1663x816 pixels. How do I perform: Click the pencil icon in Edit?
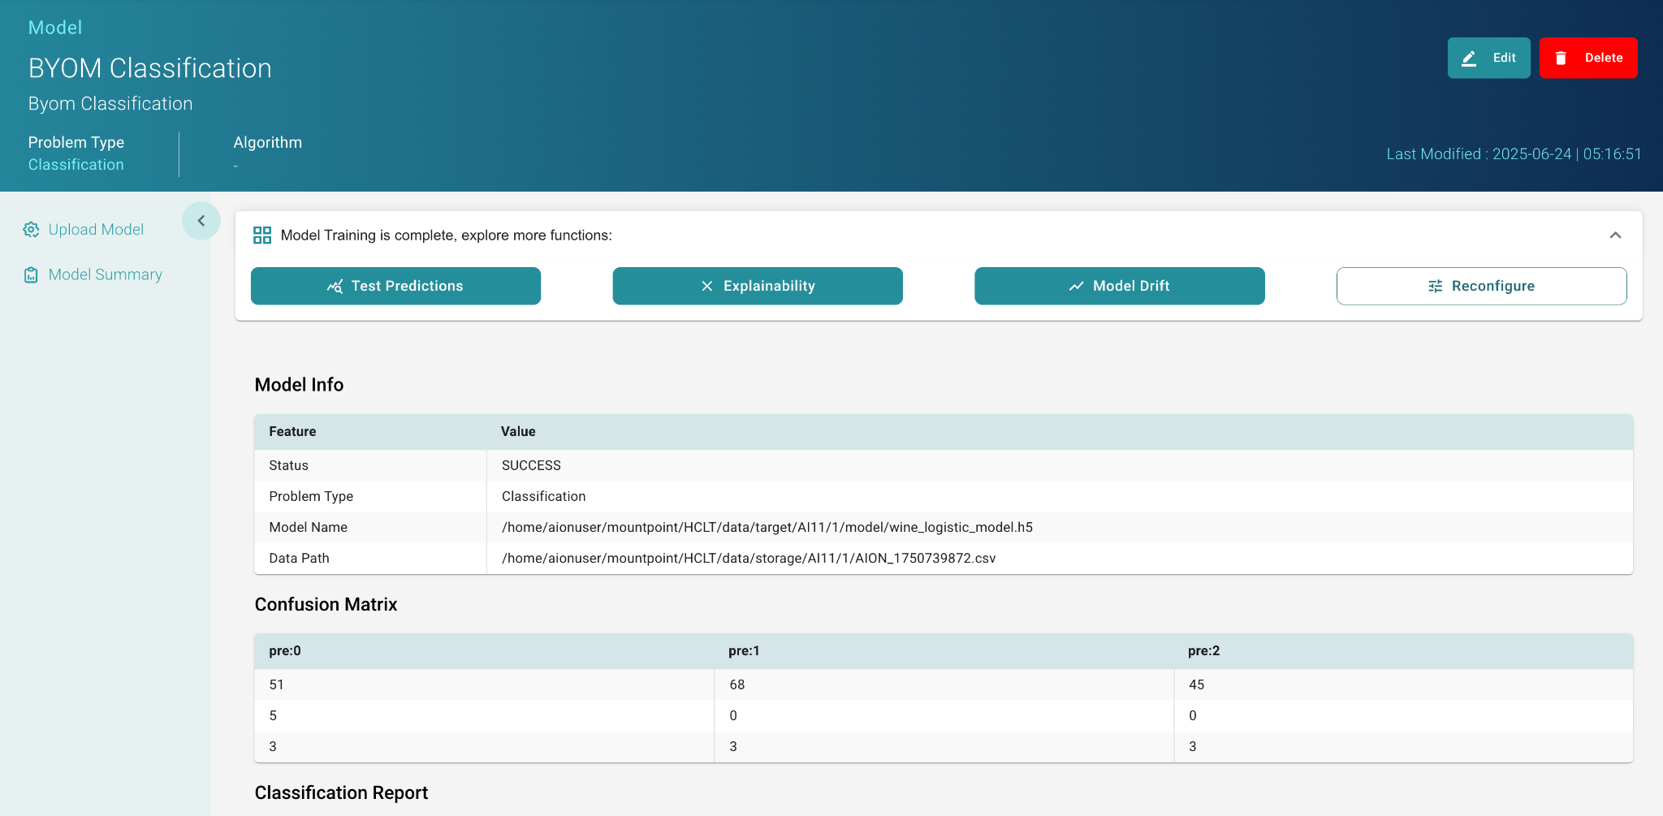click(x=1469, y=58)
